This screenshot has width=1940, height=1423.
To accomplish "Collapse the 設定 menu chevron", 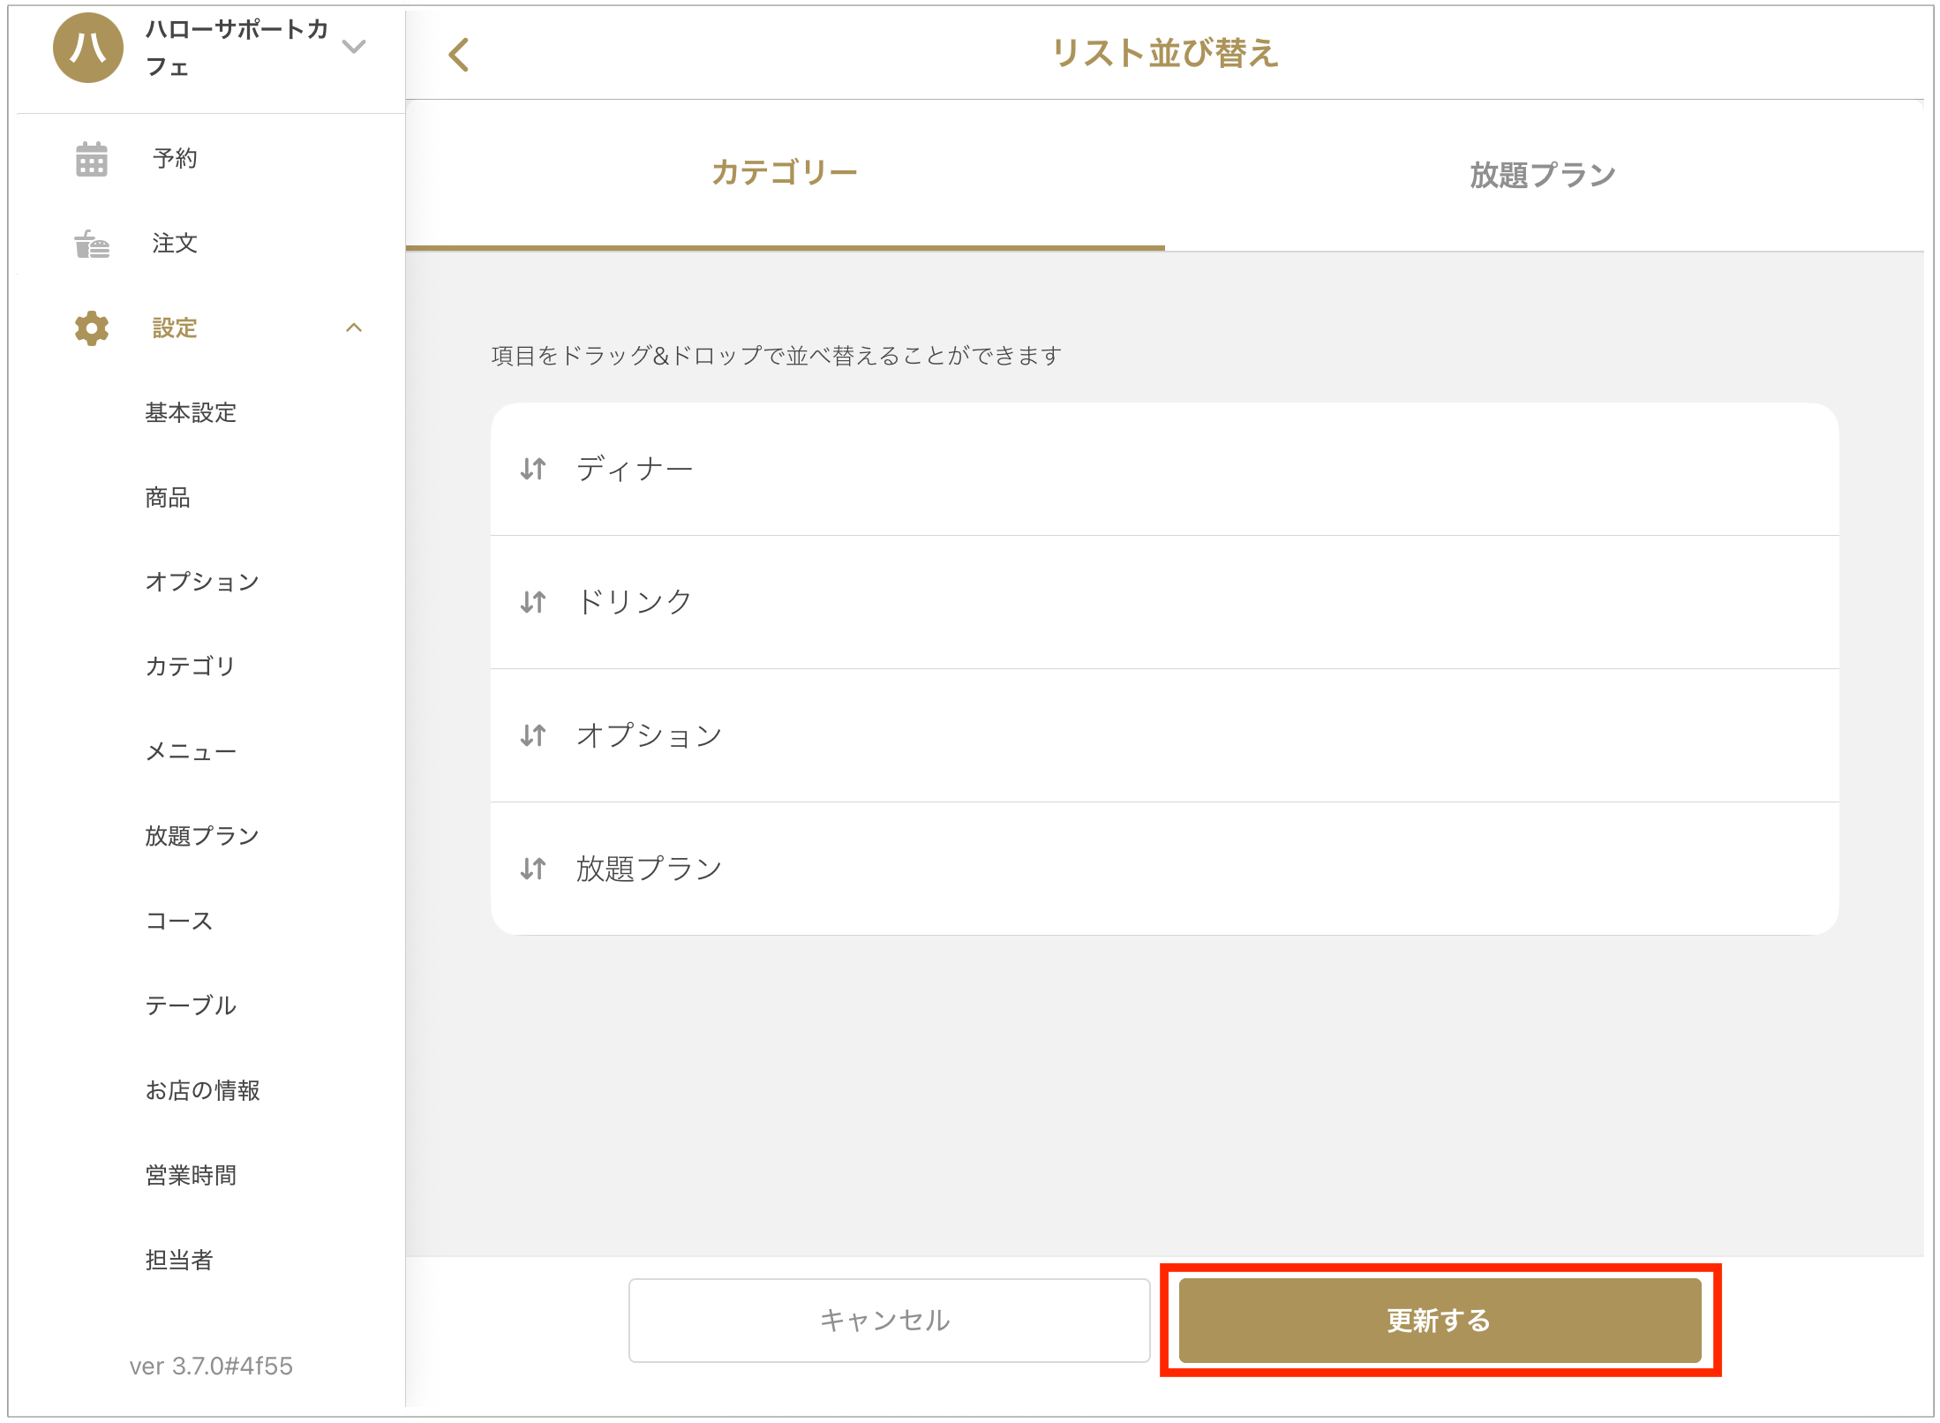I will 354,328.
